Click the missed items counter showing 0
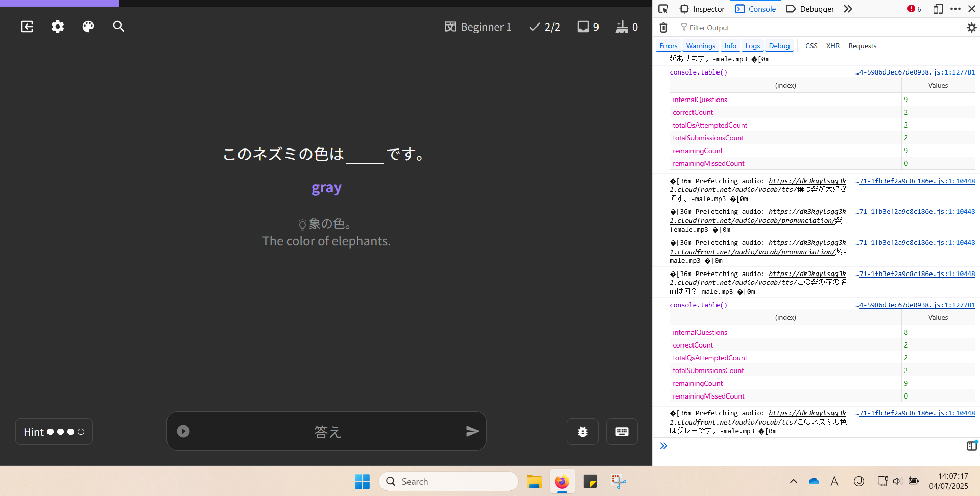The height and width of the screenshot is (496, 980). click(x=627, y=27)
